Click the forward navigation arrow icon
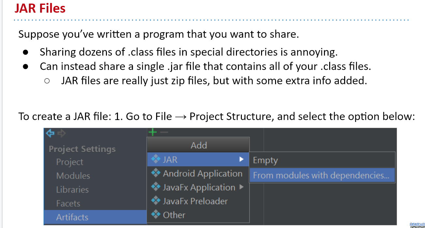This screenshot has width=425, height=228. pos(61,133)
